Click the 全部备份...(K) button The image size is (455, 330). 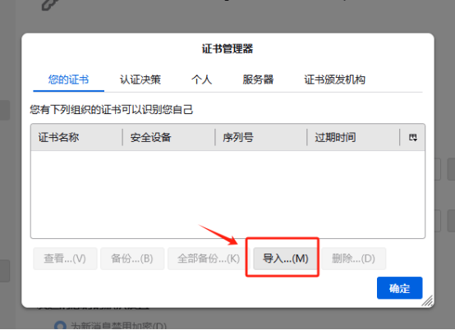(209, 259)
